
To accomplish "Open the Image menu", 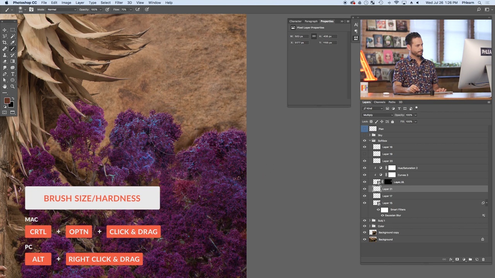I will pyautogui.click(x=66, y=3).
